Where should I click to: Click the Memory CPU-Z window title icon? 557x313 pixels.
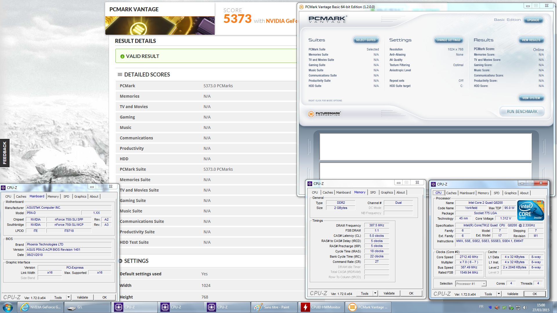coord(310,183)
